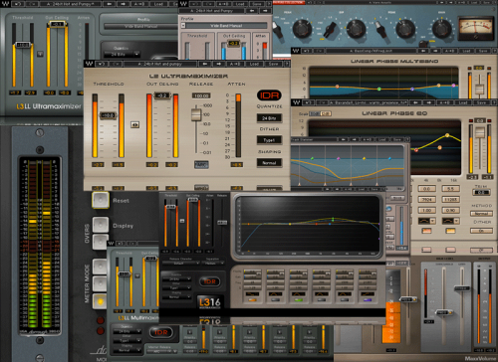Click the IDR logo in L2 Ultramaximizer
The image size is (498, 362).
pos(269,95)
